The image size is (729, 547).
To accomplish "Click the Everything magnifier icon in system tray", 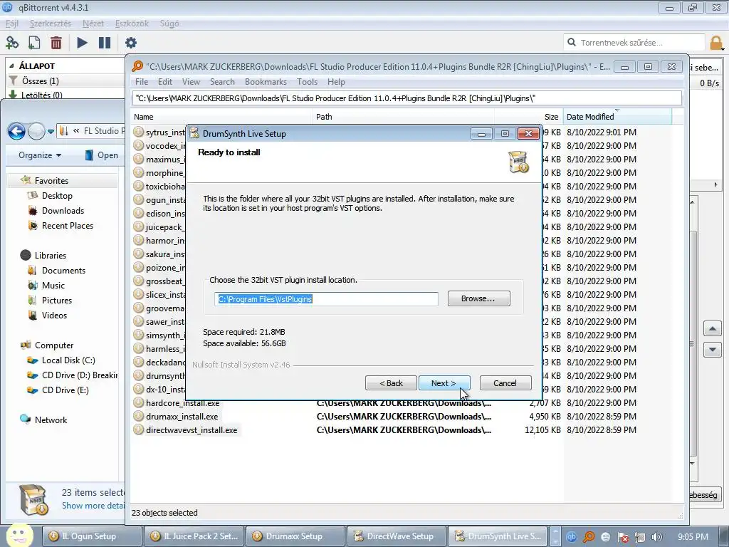I will tap(589, 537).
